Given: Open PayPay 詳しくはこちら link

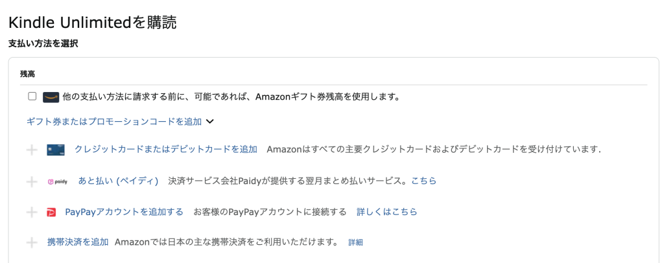Looking at the screenshot, I should 387,212.
